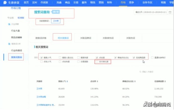Enable the 搜索人数占比 checkbox

click(x=60, y=58)
